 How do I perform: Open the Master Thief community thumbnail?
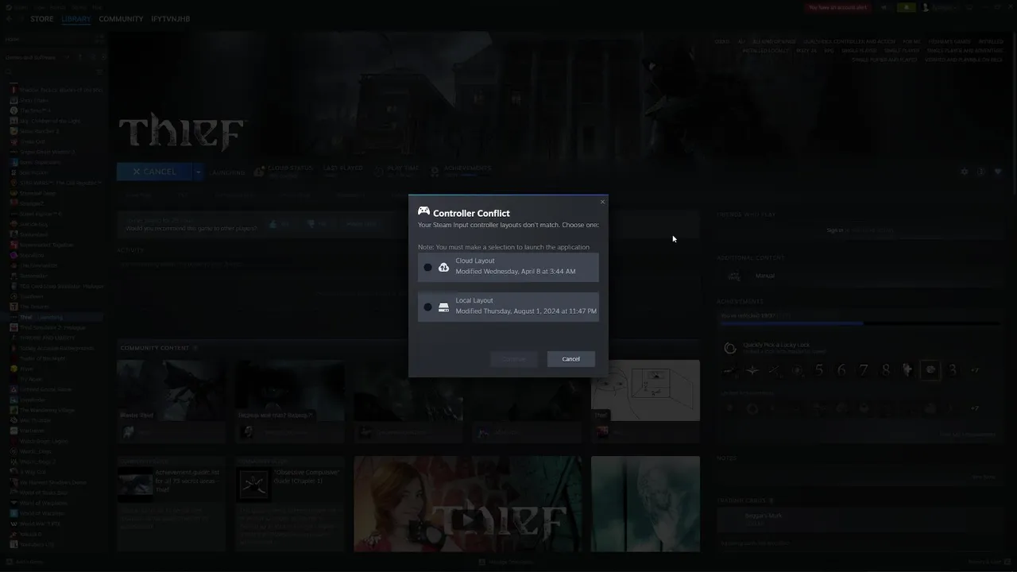[x=172, y=390]
